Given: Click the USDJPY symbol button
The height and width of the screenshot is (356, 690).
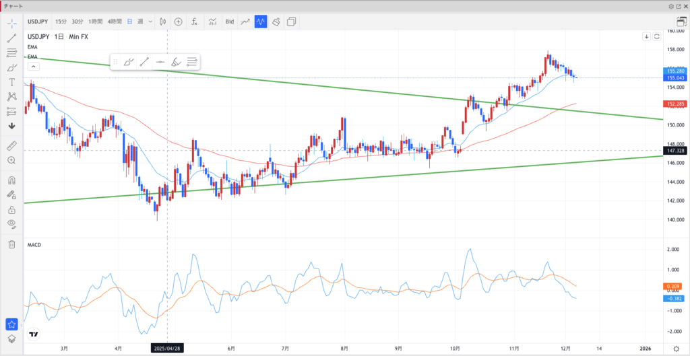Looking at the screenshot, I should click(x=38, y=22).
